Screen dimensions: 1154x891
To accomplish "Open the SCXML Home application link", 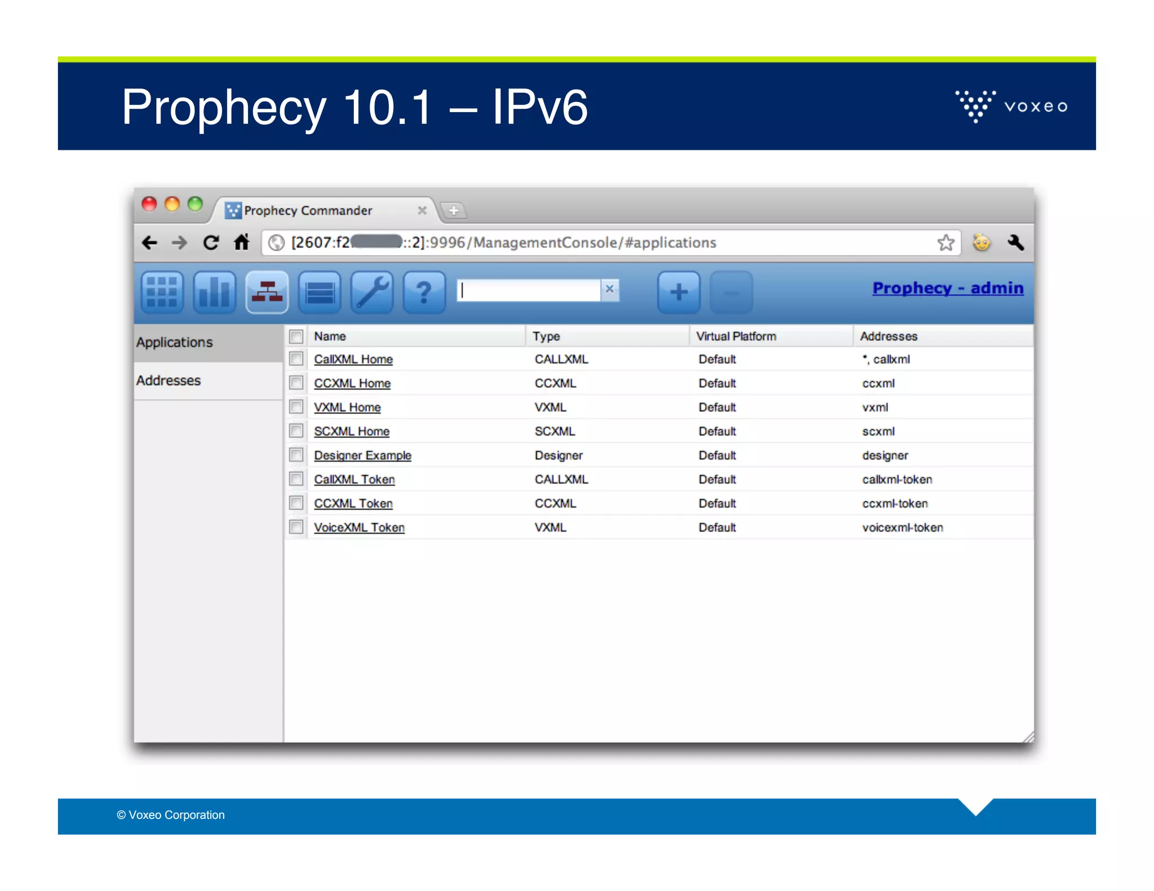I will click(x=352, y=431).
